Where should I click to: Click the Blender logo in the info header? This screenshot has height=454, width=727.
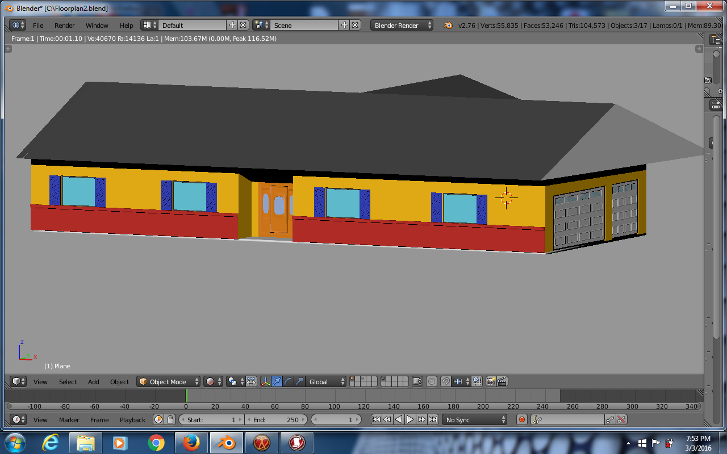(x=448, y=25)
